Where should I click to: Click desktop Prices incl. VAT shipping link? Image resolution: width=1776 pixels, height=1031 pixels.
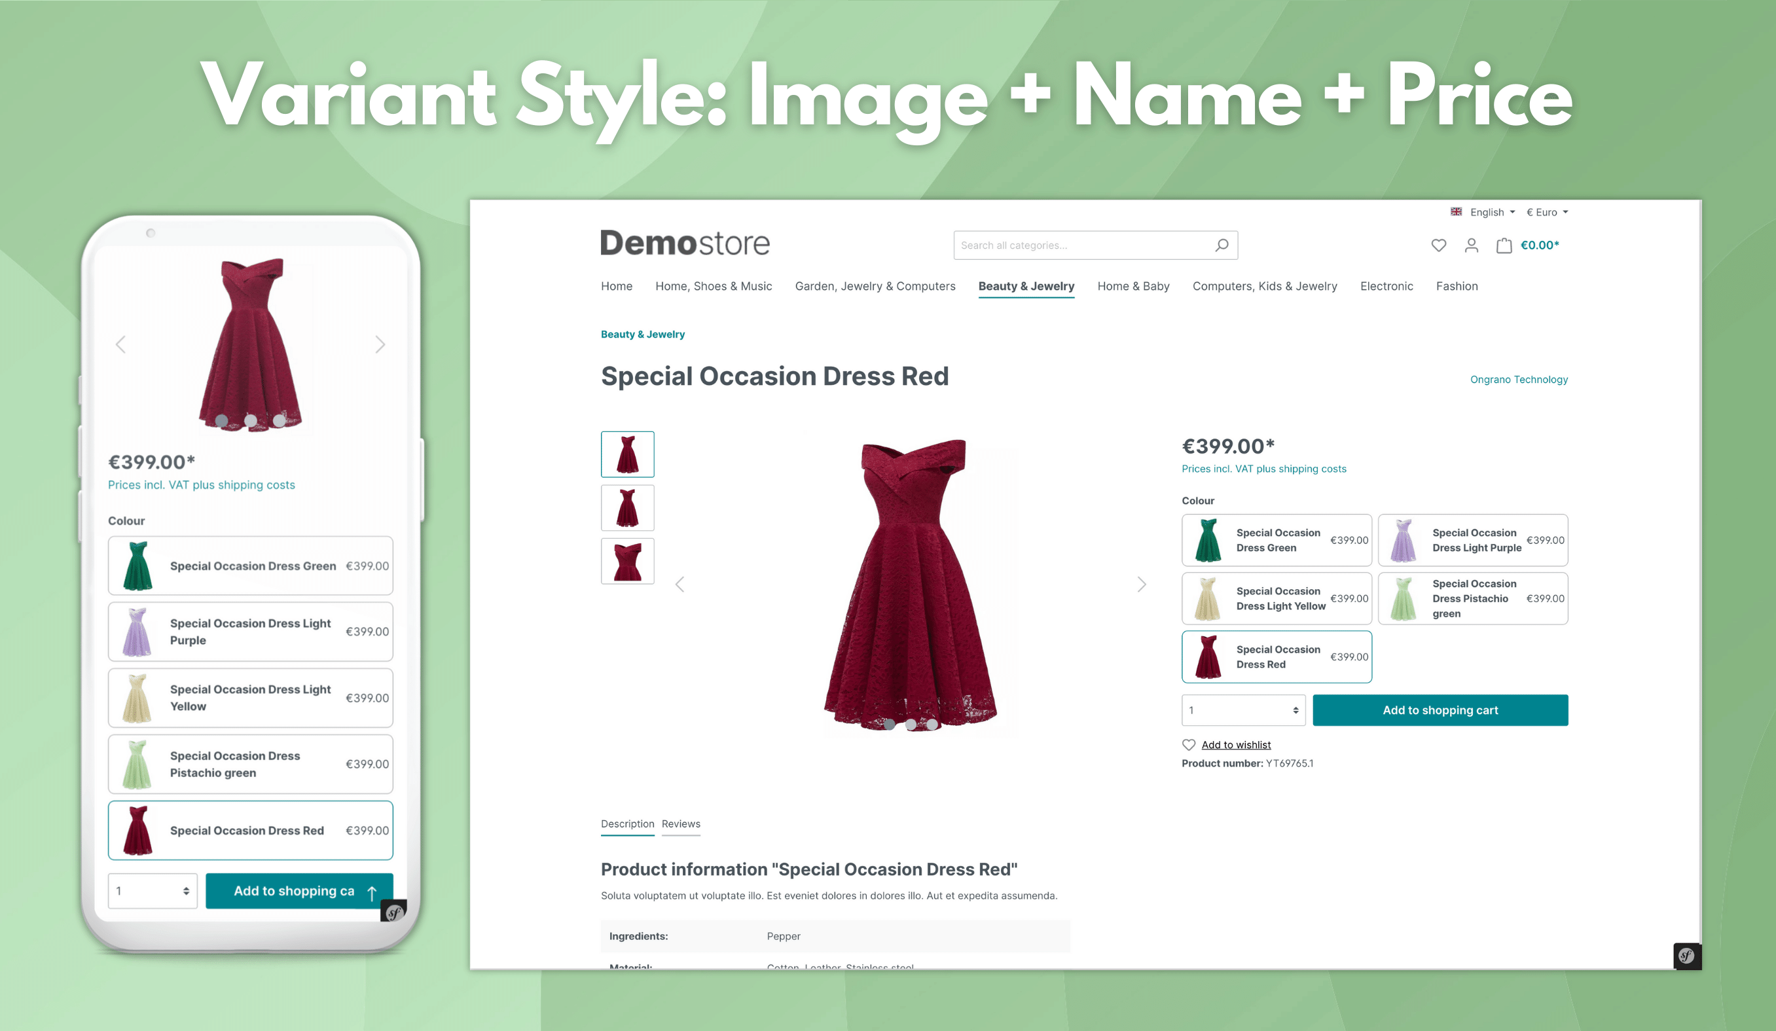[1263, 469]
